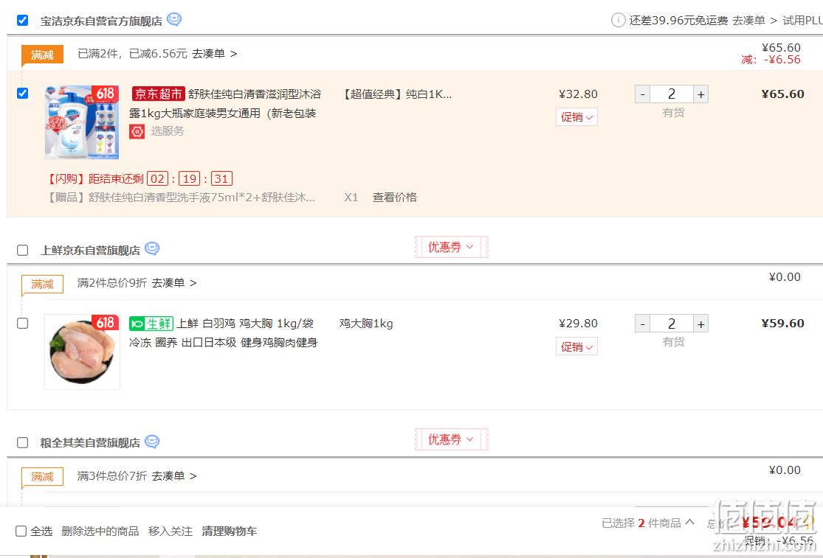Click 去凑单 after 满2件总价9折
The height and width of the screenshot is (558, 823).
(174, 283)
